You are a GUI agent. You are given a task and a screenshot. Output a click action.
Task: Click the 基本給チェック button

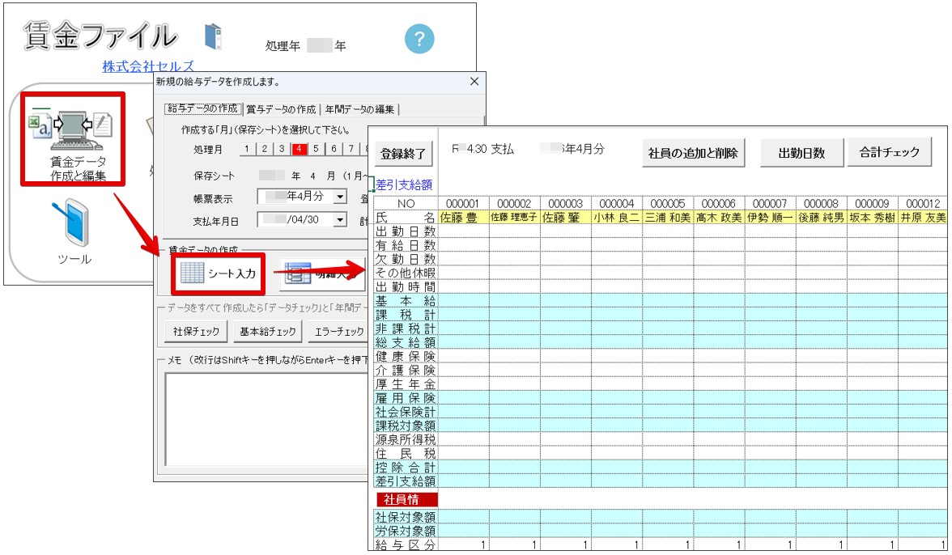point(268,331)
